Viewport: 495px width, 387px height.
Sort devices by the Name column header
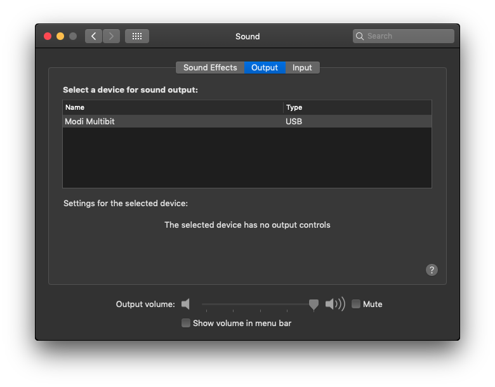(x=173, y=107)
